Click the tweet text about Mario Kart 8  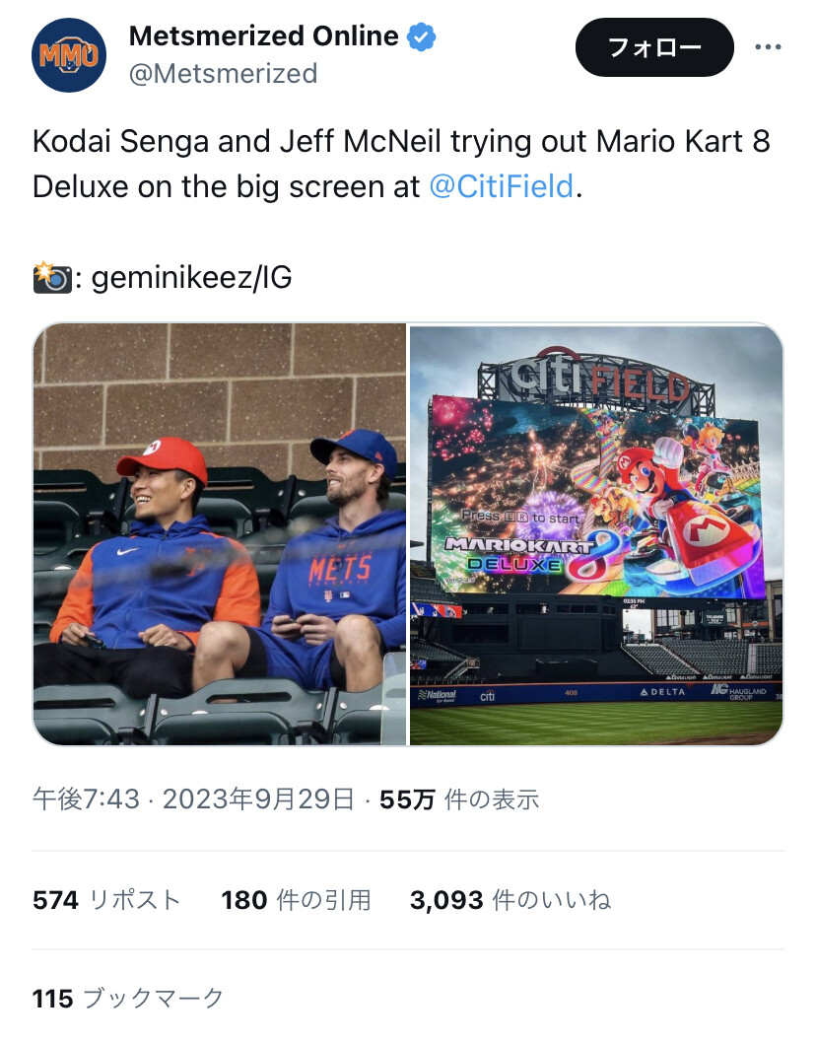401,165
